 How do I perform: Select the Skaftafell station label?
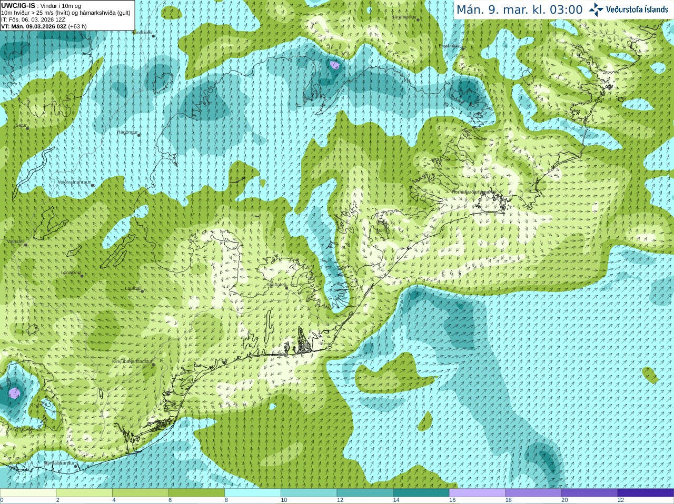[x=276, y=285]
